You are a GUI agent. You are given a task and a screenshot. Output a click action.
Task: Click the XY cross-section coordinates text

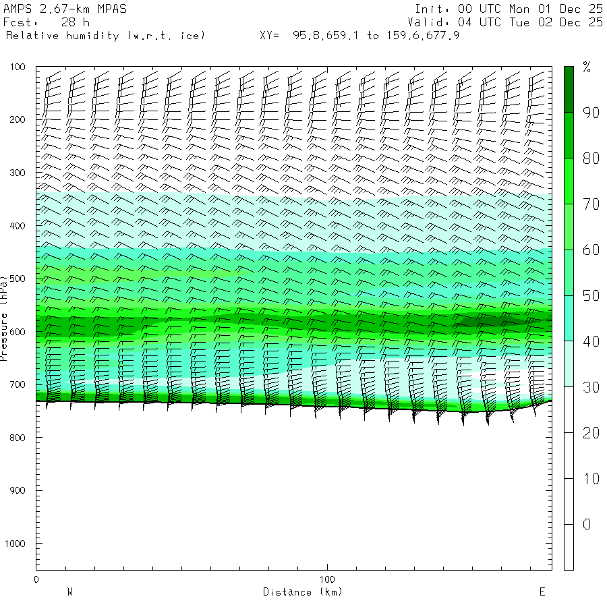click(x=359, y=36)
